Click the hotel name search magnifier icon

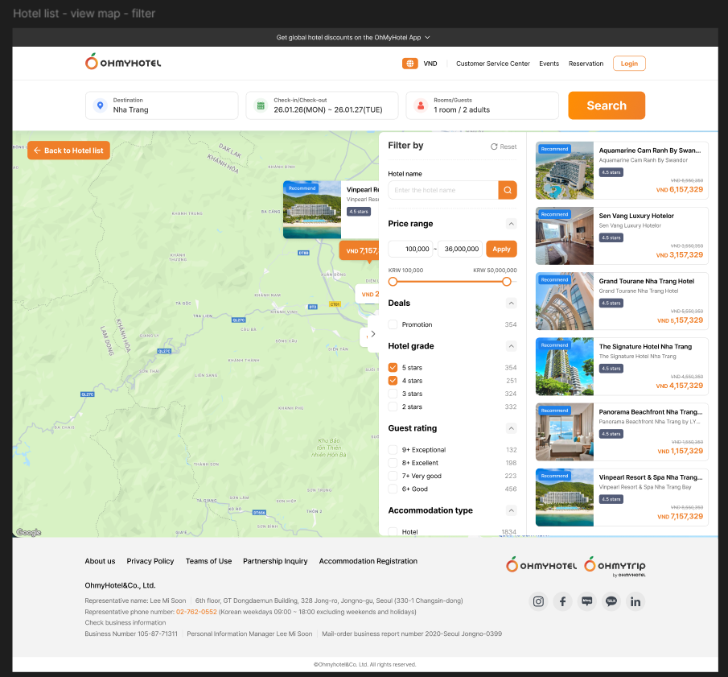[x=508, y=190]
